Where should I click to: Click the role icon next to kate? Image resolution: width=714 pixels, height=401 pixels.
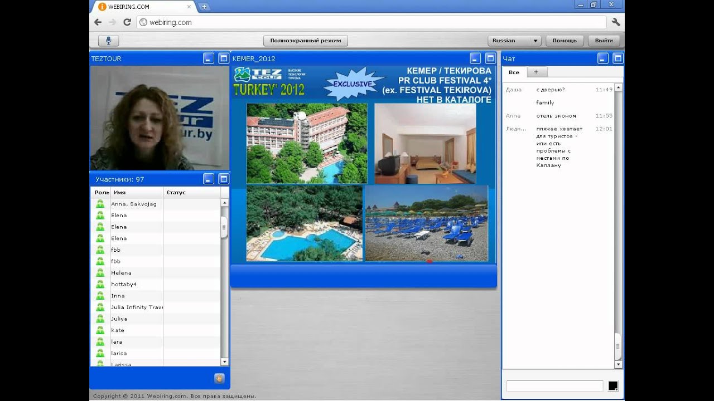(100, 330)
